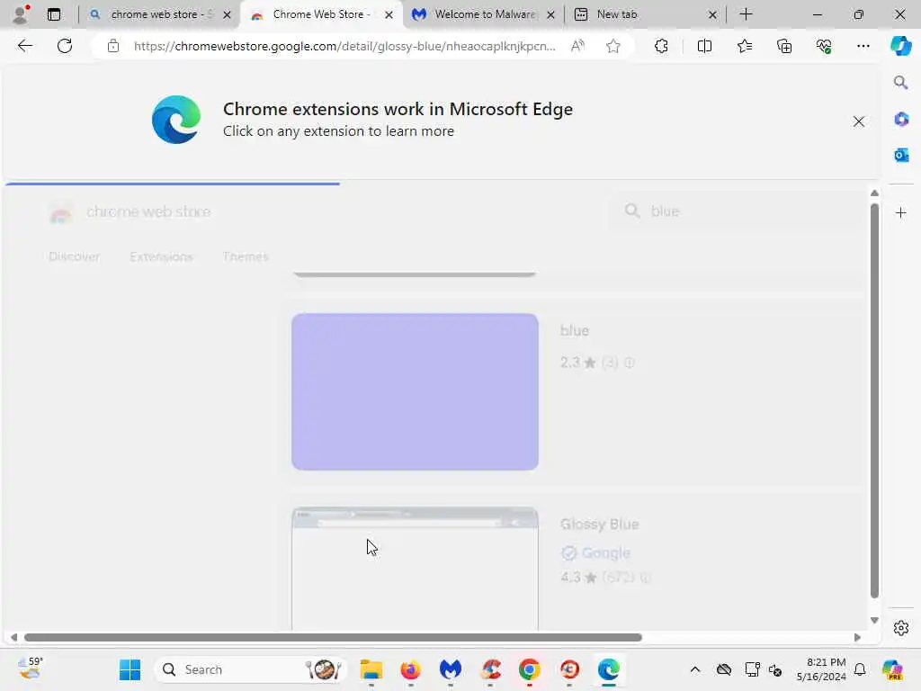Viewport: 921px width, 691px height.
Task: Click the Google publisher link
Action: 605,553
